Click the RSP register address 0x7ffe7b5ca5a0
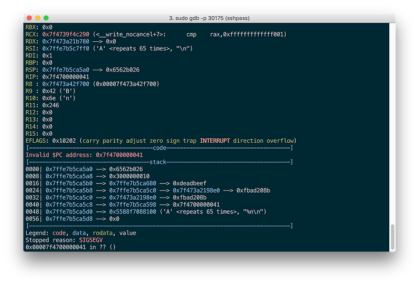419x285 pixels. coord(66,70)
